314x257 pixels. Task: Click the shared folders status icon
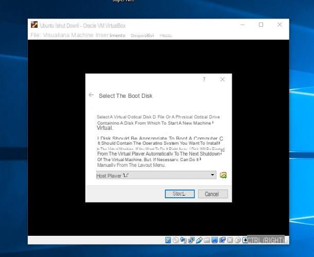206,240
